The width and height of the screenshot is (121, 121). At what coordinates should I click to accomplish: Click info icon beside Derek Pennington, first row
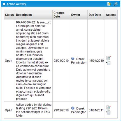tap(73, 59)
